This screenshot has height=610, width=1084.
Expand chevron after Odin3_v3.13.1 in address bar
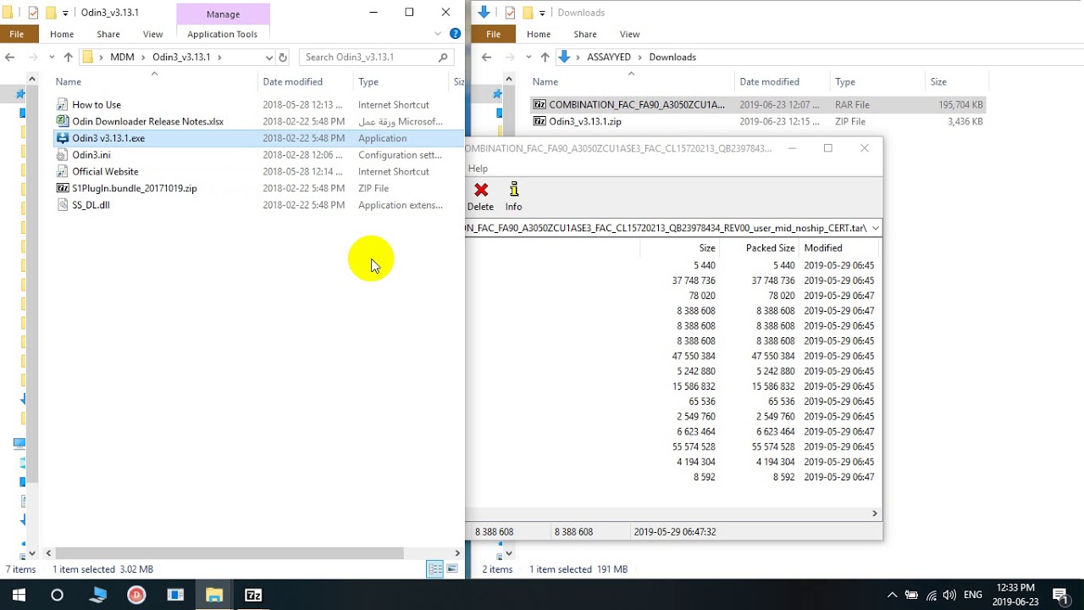point(219,57)
